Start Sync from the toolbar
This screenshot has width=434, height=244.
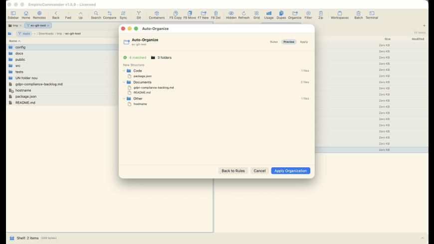click(123, 15)
